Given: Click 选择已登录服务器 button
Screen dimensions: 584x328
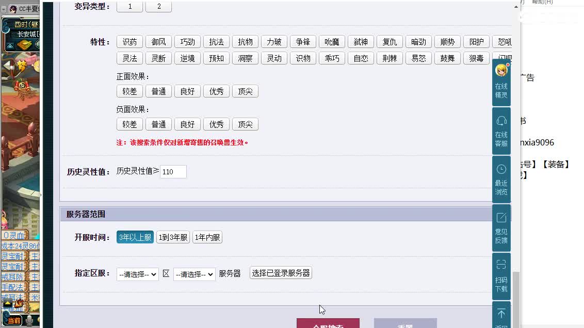Looking at the screenshot, I should pyautogui.click(x=281, y=273).
